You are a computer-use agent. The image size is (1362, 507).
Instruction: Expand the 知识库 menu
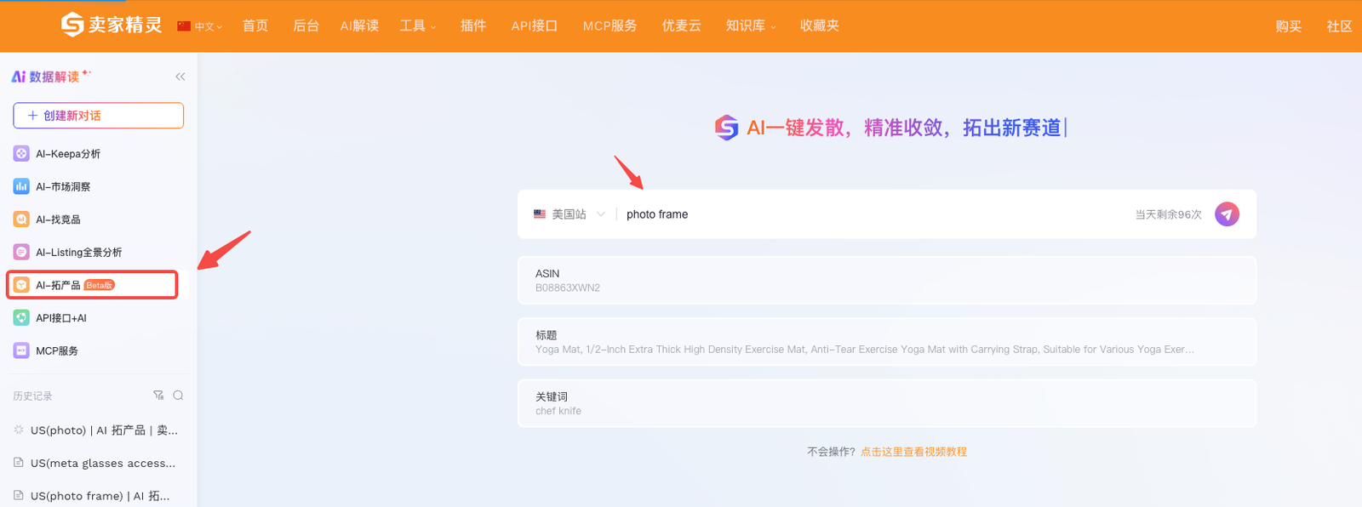(x=751, y=26)
